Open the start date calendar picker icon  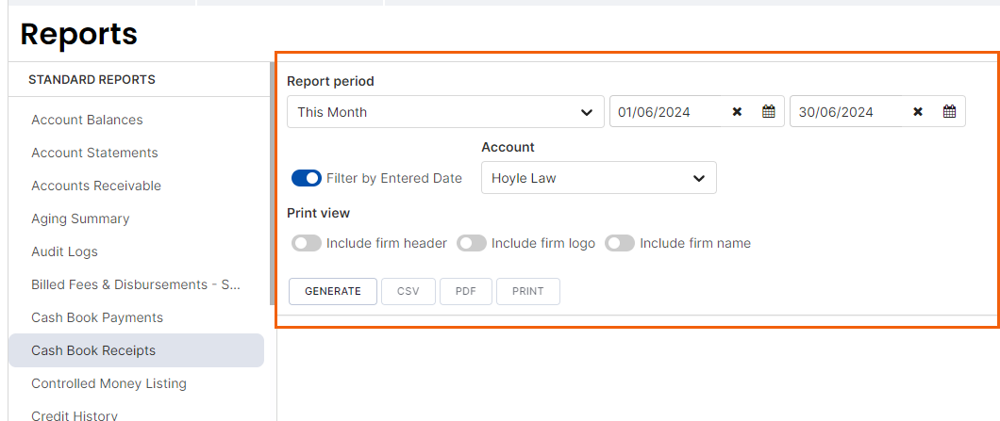(x=769, y=112)
